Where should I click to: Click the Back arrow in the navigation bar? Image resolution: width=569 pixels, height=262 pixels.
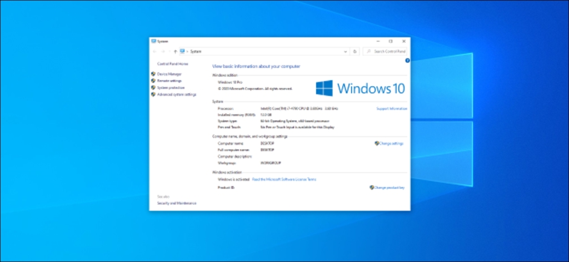[155, 52]
